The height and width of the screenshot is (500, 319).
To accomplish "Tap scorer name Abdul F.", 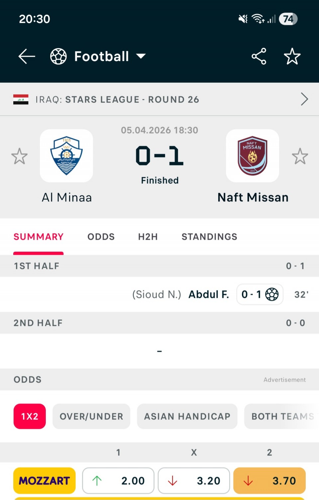I will pyautogui.click(x=209, y=294).
